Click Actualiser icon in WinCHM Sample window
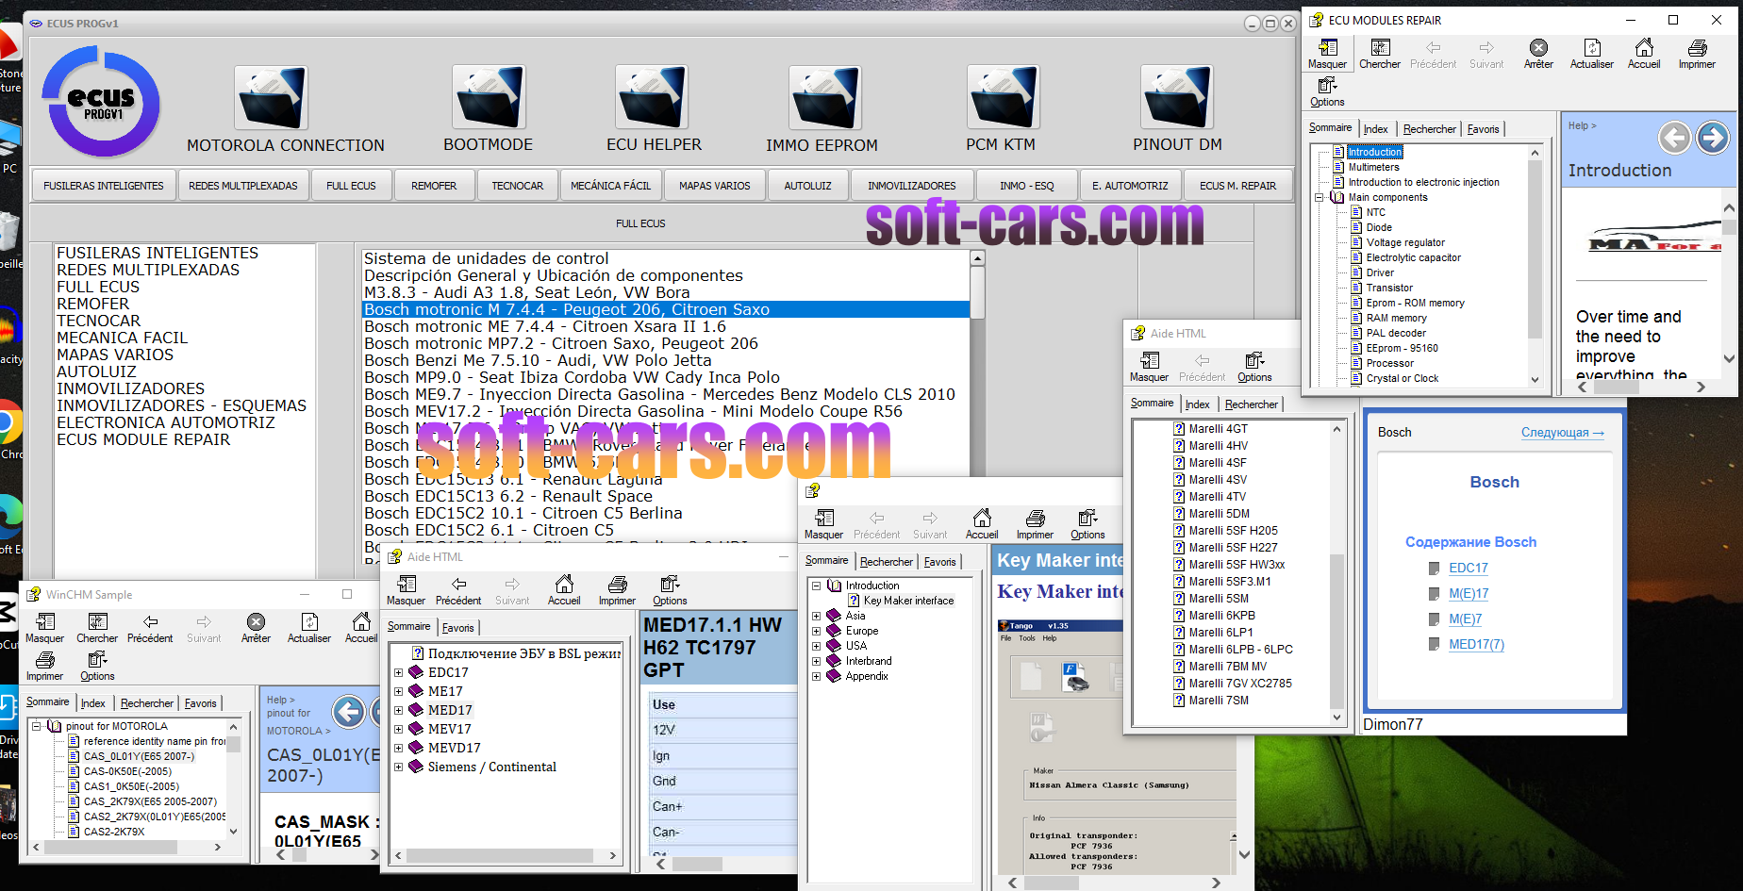 309,628
